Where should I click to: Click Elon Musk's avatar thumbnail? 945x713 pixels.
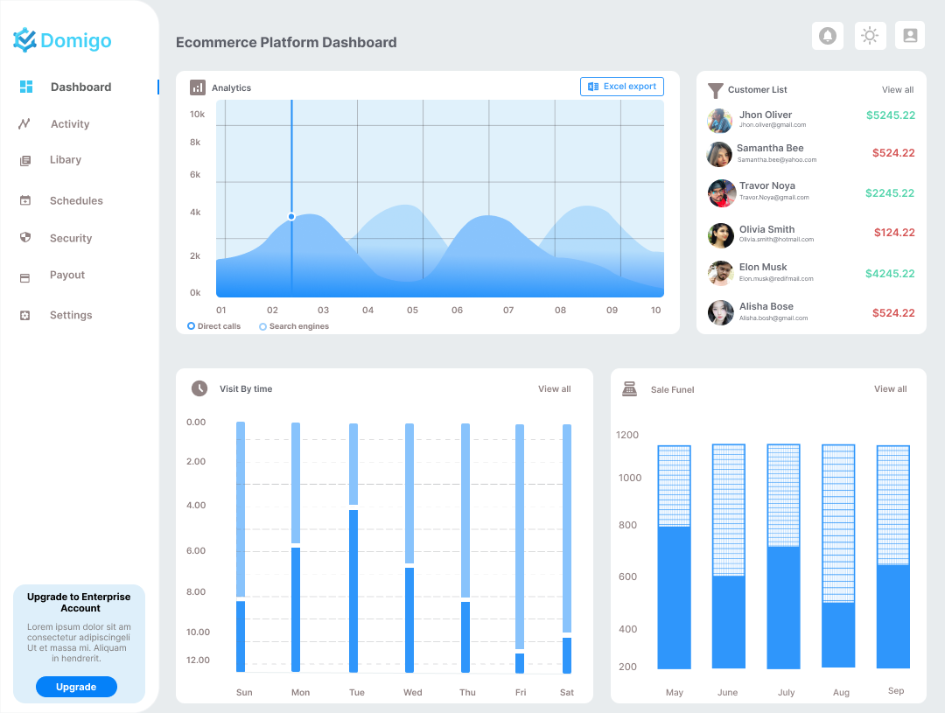pos(719,274)
